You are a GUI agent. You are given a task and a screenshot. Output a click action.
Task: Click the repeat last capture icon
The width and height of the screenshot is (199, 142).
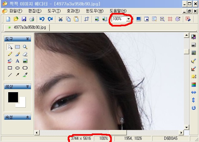[188, 19]
